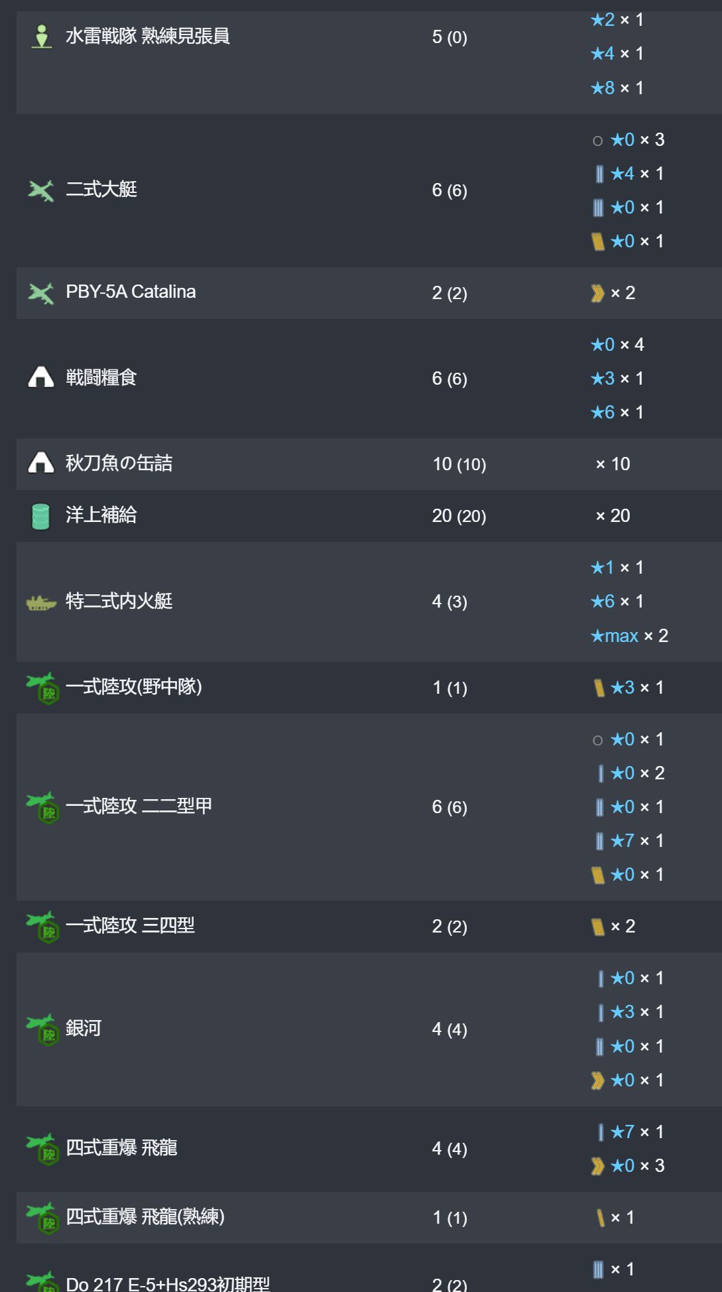Click the 四式重爆 飛龍 bomber icon
This screenshot has width=722, height=1292.
tap(43, 1149)
